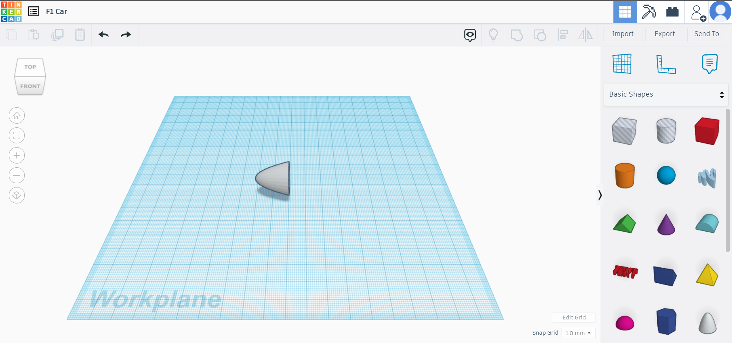This screenshot has width=732, height=343.
Task: Select the Ruler helper tool
Action: pos(666,64)
